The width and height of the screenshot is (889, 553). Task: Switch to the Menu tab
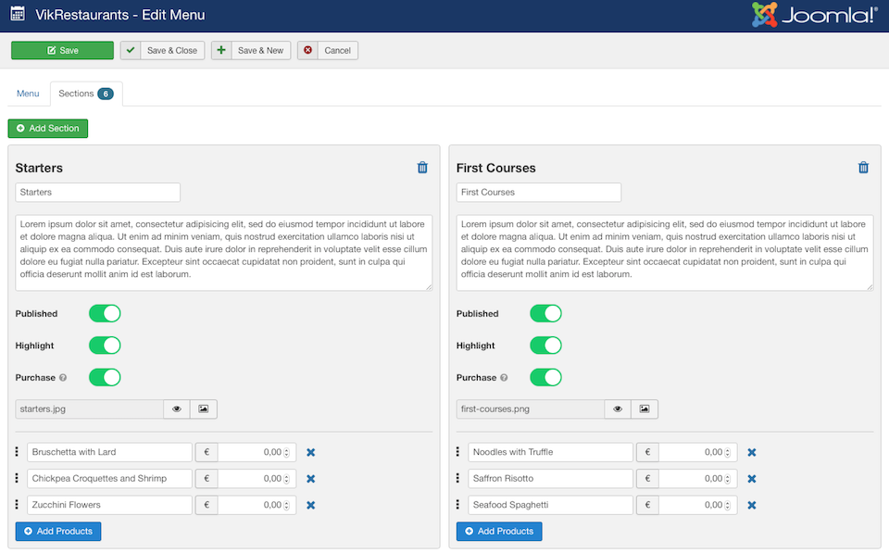tap(28, 94)
